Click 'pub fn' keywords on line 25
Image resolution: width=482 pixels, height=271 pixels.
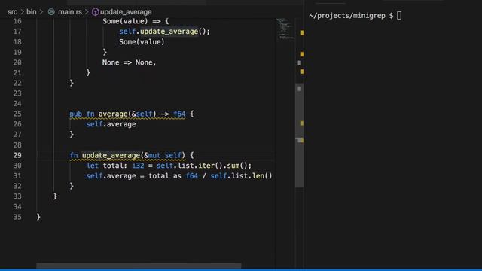click(82, 114)
